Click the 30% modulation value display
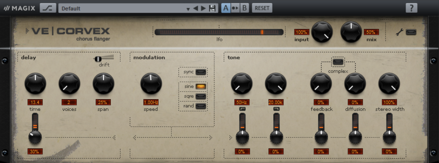The width and height of the screenshot is (439, 163). click(35, 151)
